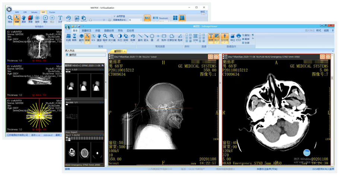Click the 旋转 rotate image icon in SvImageViewer
The image size is (339, 176).
coord(126,37)
